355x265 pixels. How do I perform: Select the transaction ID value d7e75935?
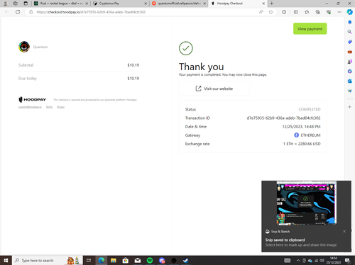tap(283, 118)
